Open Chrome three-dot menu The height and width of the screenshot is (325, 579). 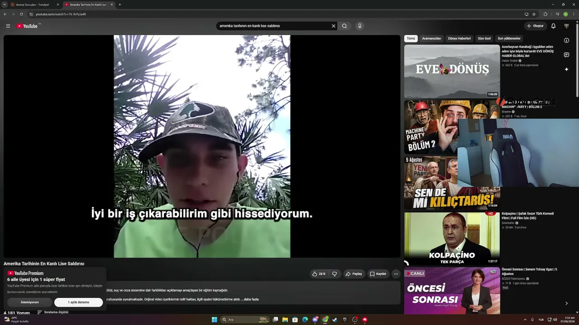tap(574, 14)
